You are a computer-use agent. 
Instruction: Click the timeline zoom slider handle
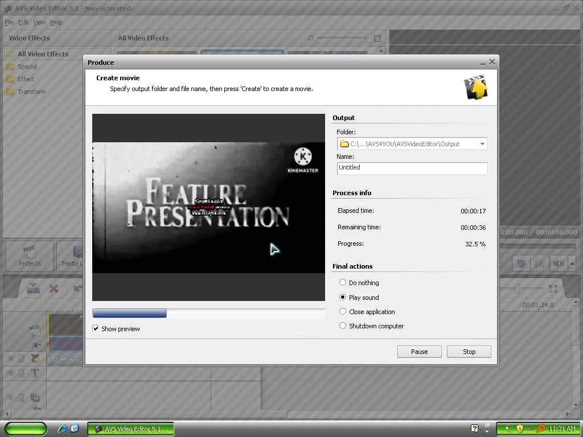coord(517,288)
